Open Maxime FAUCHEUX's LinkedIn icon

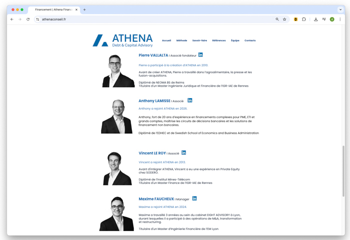(194, 198)
